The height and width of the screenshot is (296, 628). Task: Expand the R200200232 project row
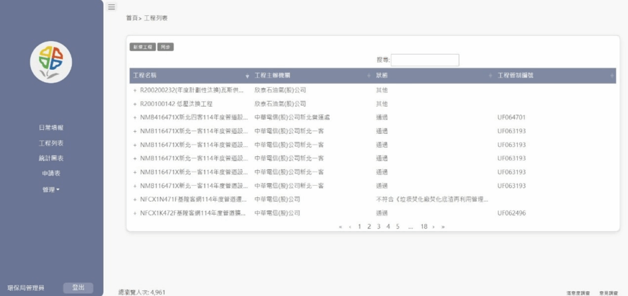pyautogui.click(x=134, y=90)
